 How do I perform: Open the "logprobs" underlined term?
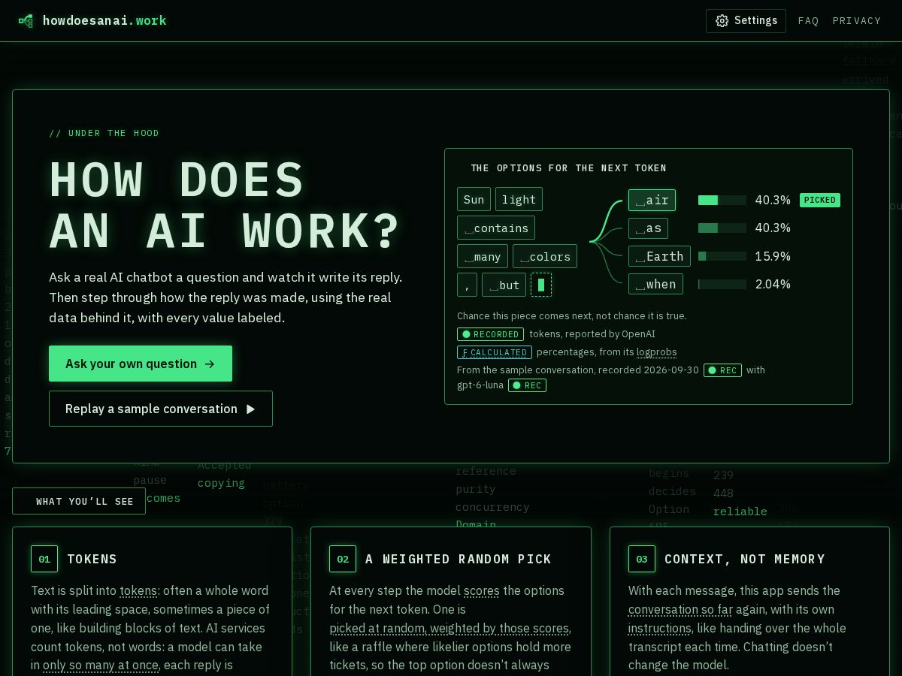[657, 352]
